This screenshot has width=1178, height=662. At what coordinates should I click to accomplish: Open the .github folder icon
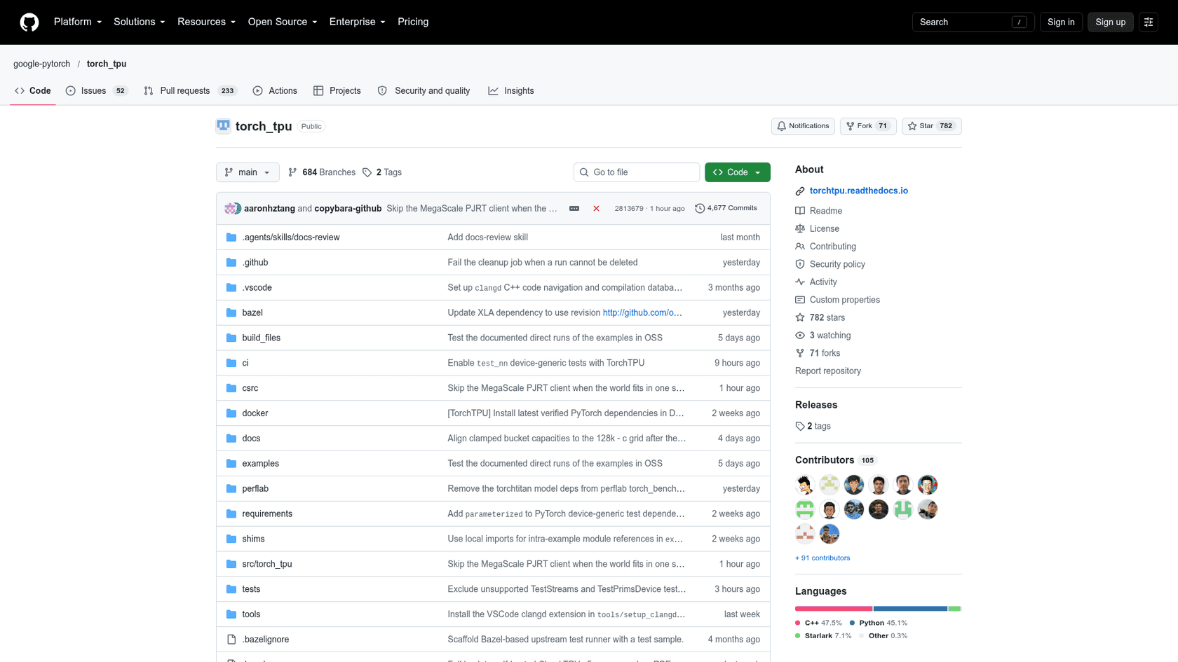point(231,263)
